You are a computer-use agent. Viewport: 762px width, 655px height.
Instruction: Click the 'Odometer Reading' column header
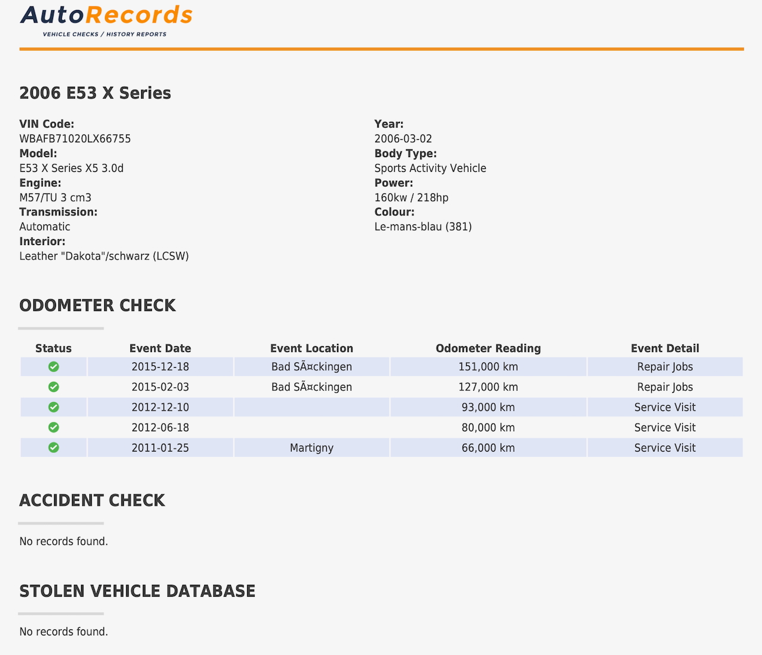[488, 349]
